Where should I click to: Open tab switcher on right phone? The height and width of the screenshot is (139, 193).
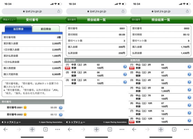pyautogui.click(x=174, y=129)
